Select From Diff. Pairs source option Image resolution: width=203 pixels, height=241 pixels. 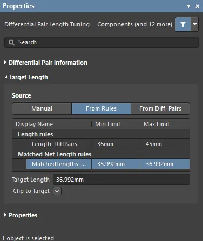pos(160,108)
